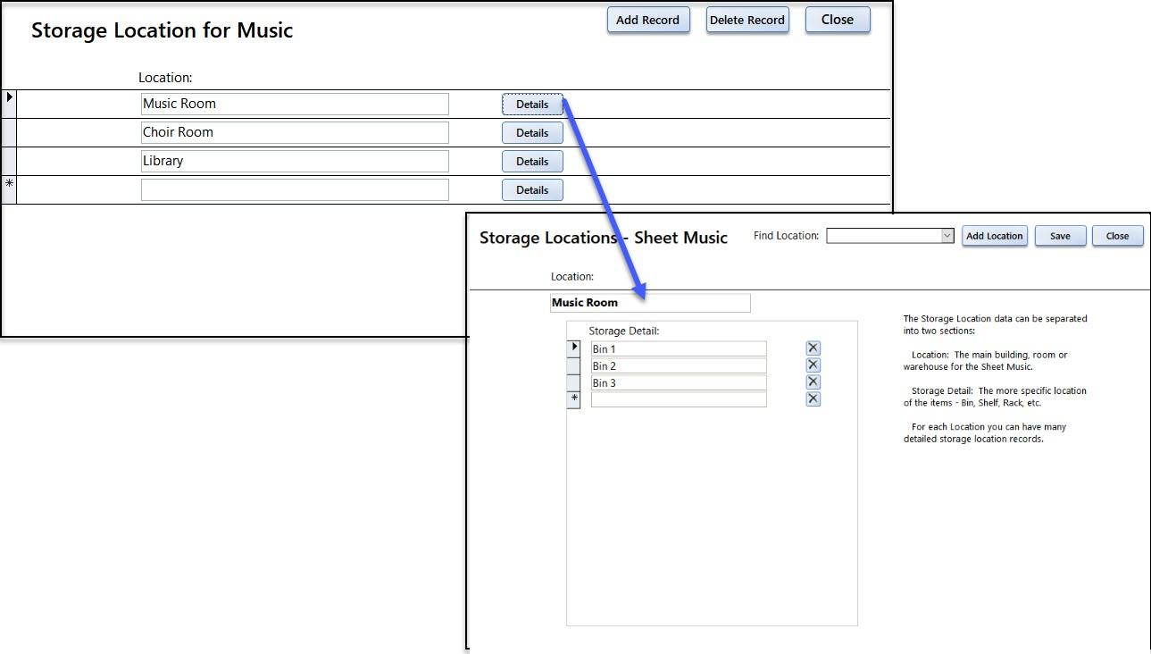Click the Add Location button
The height and width of the screenshot is (654, 1151).
click(x=994, y=236)
